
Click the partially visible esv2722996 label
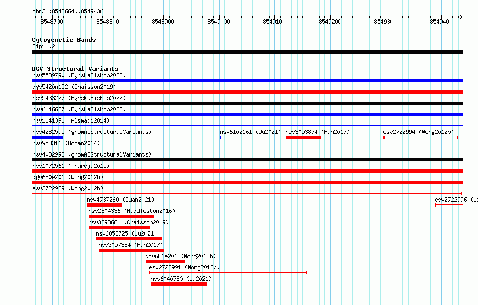[x=456, y=200]
